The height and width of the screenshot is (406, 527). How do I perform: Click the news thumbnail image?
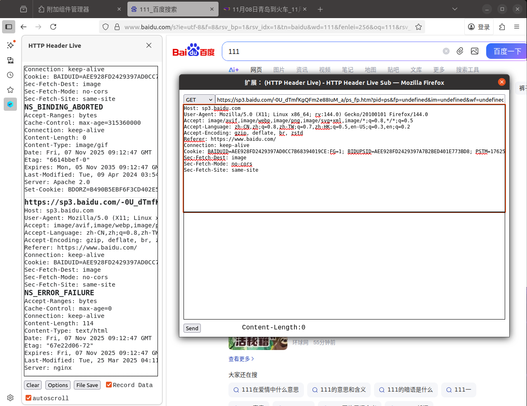258,343
